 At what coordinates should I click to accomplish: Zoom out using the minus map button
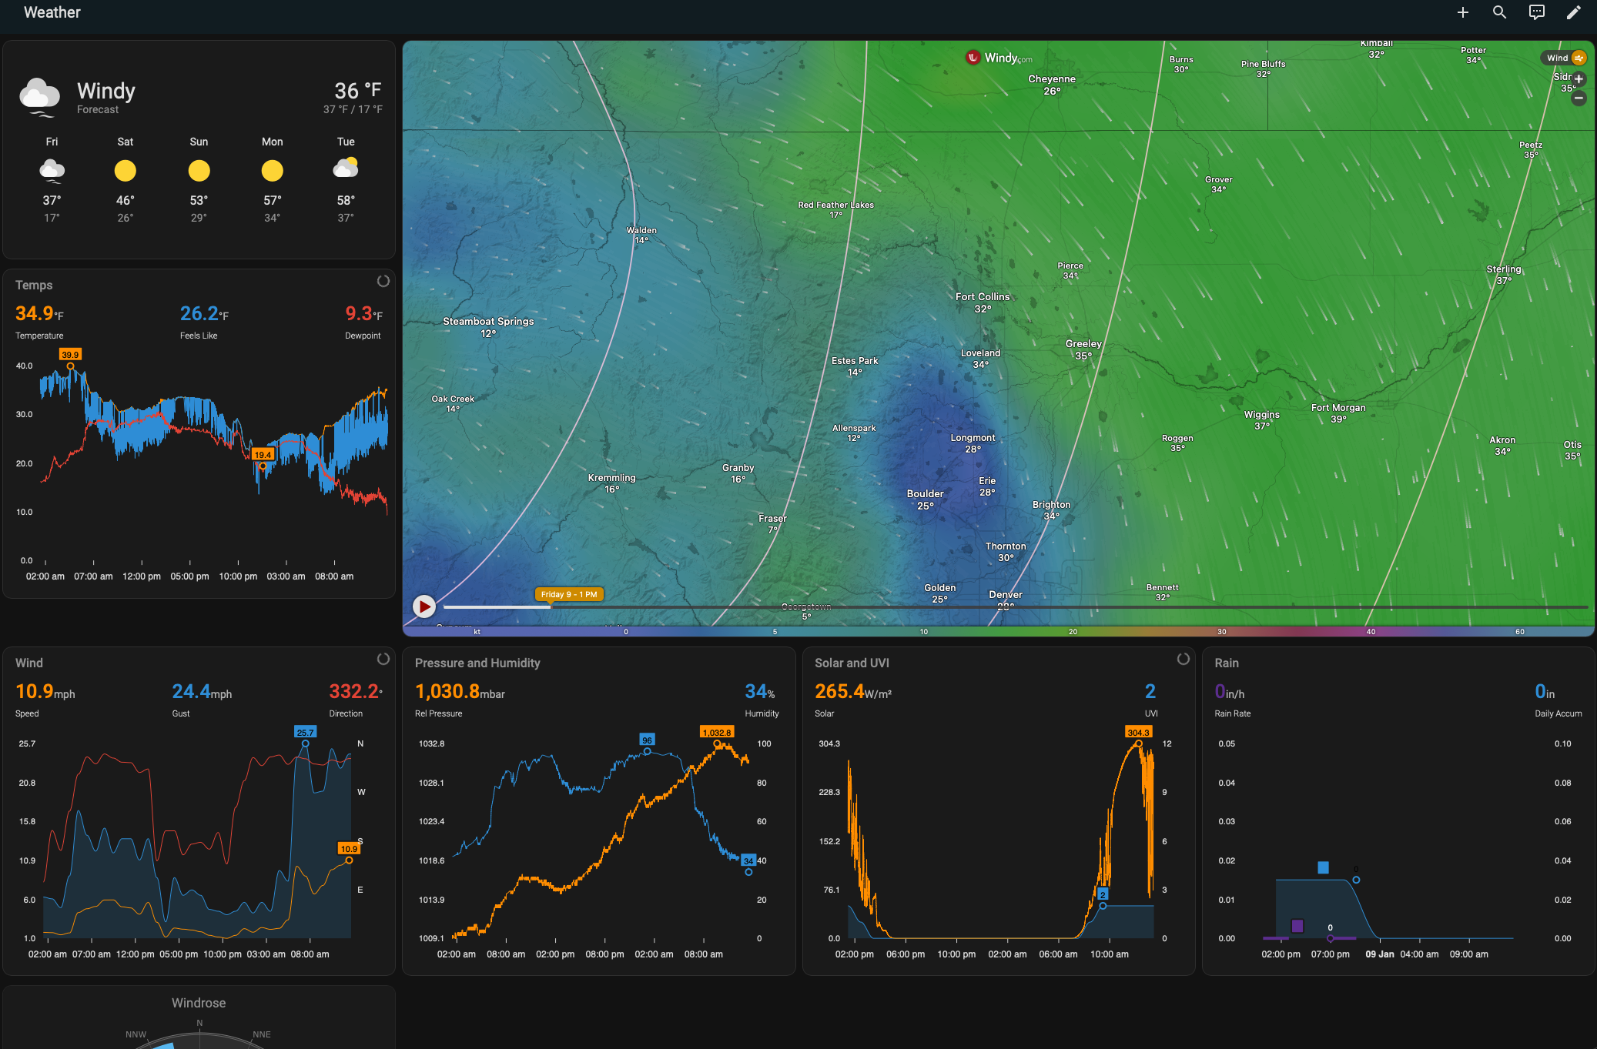click(1579, 98)
